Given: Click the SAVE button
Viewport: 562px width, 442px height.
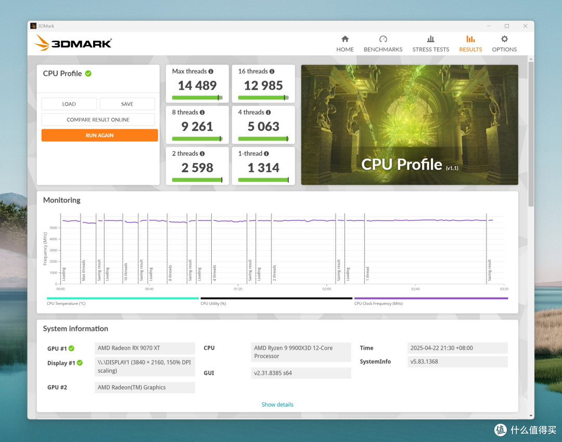Looking at the screenshot, I should pos(127,104).
